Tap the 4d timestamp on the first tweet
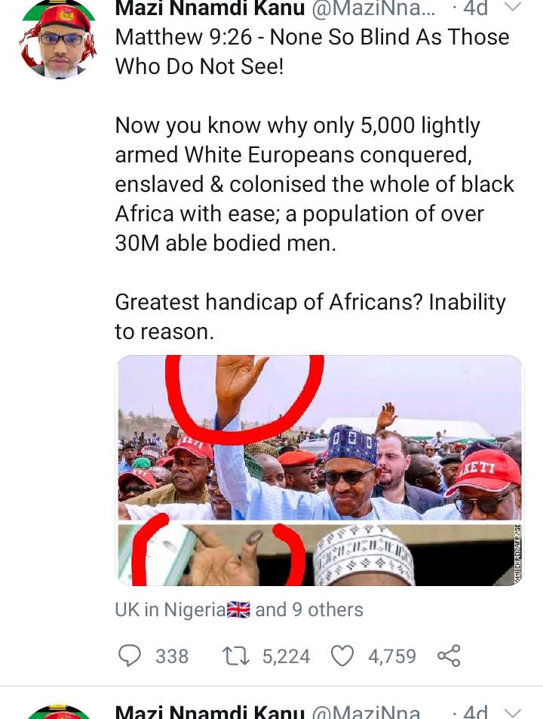 [475, 8]
